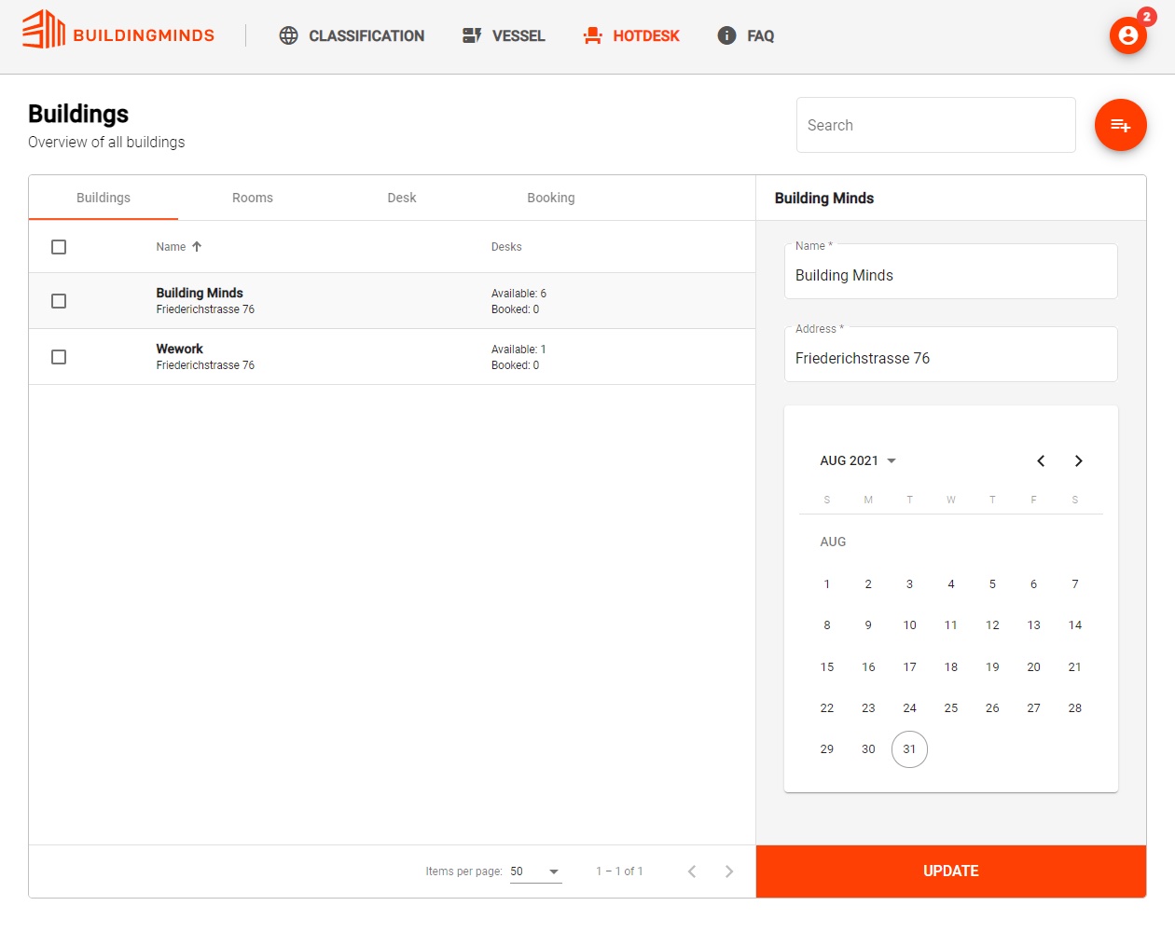Select August 30 in the calendar
This screenshot has height=933, width=1175.
pyautogui.click(x=868, y=749)
